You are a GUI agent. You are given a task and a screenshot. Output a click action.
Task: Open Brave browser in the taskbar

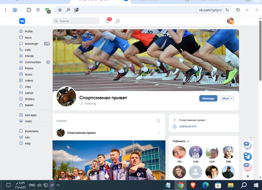(x=193, y=185)
